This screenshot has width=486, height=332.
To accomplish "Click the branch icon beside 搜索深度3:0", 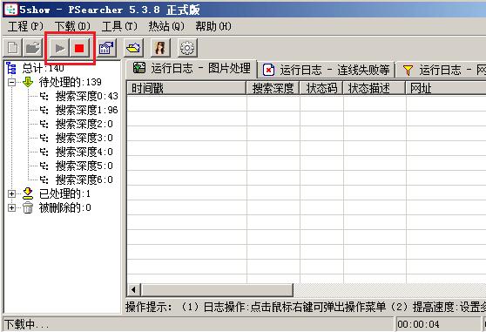I will 44,138.
